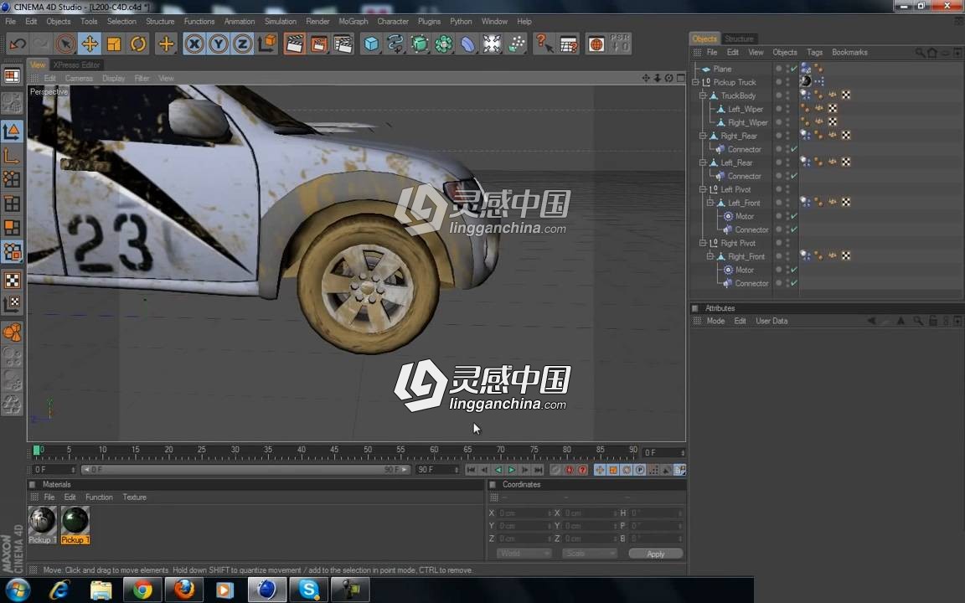Viewport: 965px width, 603px height.
Task: Open Materials panel Function menu
Action: [99, 497]
